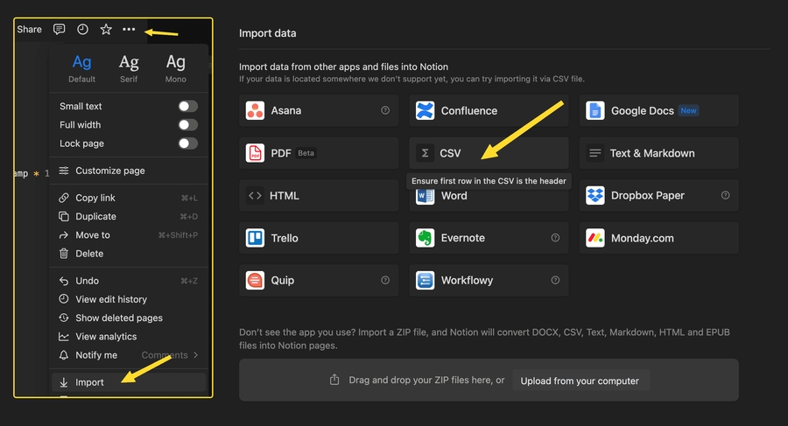Click the Evernote help question mark icon

(x=555, y=238)
